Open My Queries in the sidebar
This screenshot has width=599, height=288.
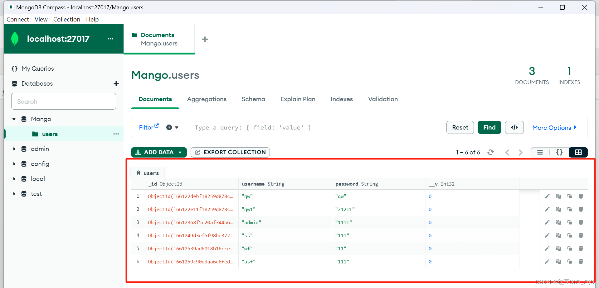37,68
